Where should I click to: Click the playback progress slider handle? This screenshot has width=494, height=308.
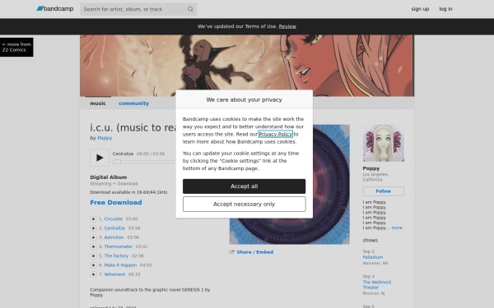[x=117, y=162]
